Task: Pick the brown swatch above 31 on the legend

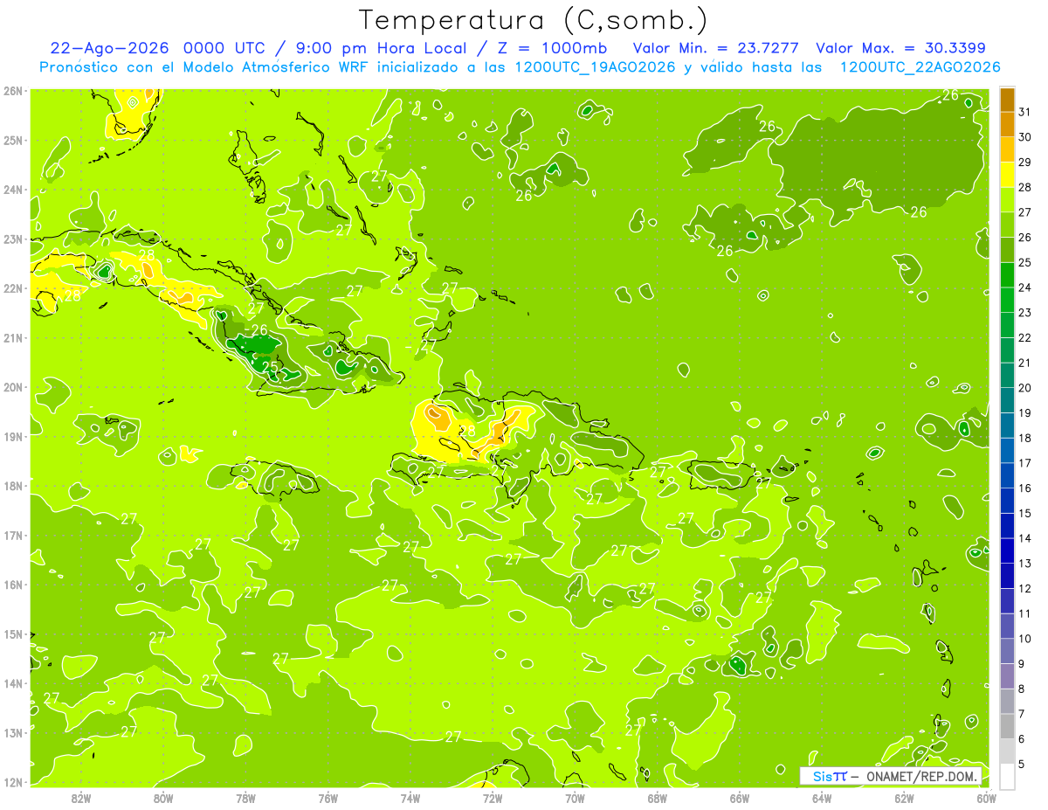Action: pyautogui.click(x=1007, y=100)
